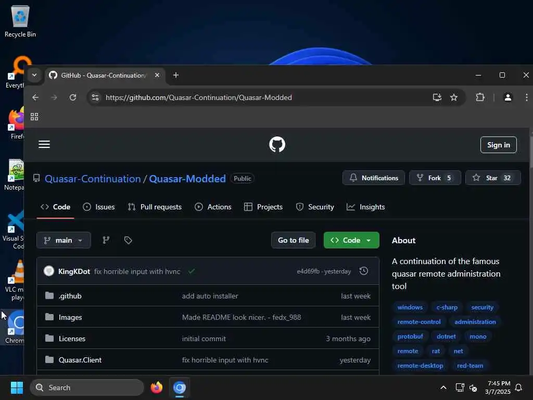The height and width of the screenshot is (400, 533).
Task: Click the Chromium icon in the taskbar
Action: click(x=180, y=387)
